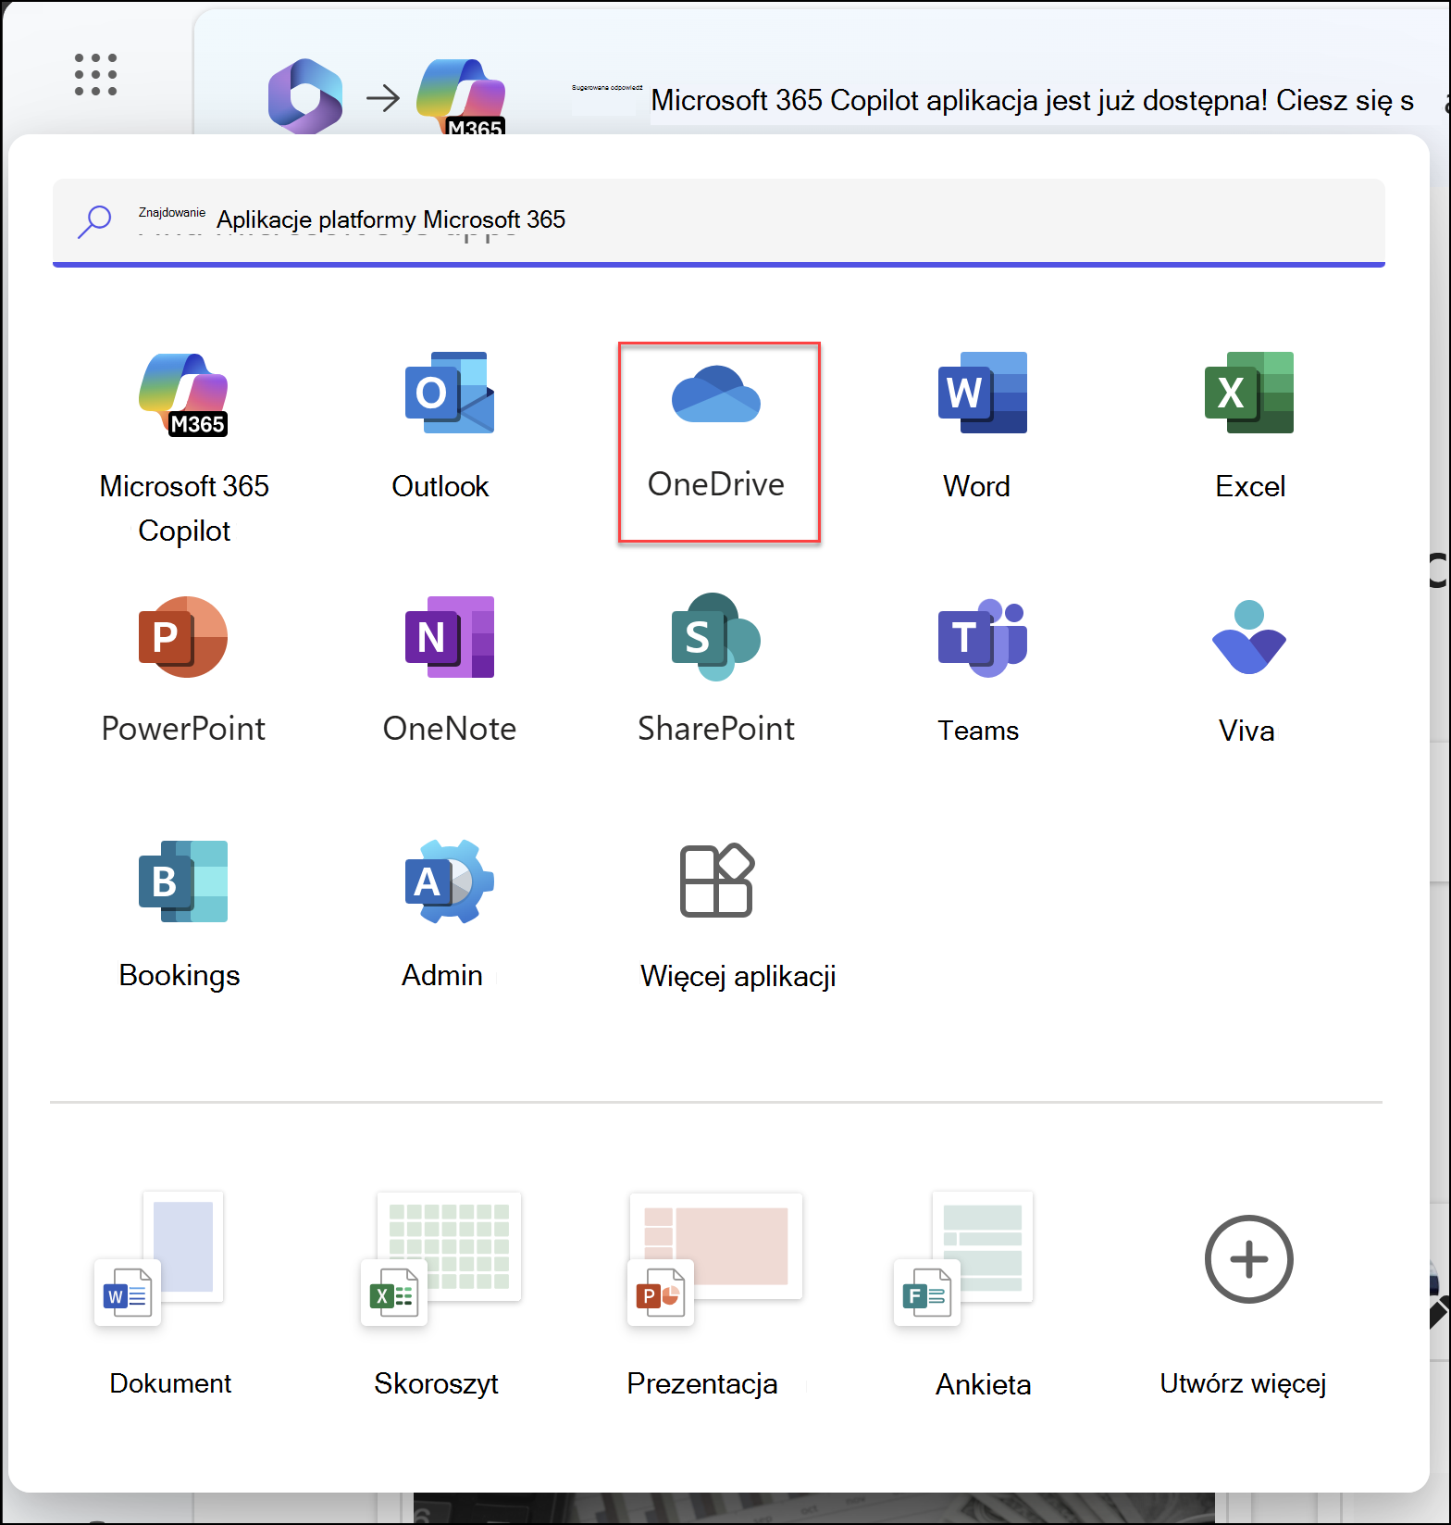The height and width of the screenshot is (1525, 1451).
Task: Open SharePoint app tile
Action: coord(716,670)
